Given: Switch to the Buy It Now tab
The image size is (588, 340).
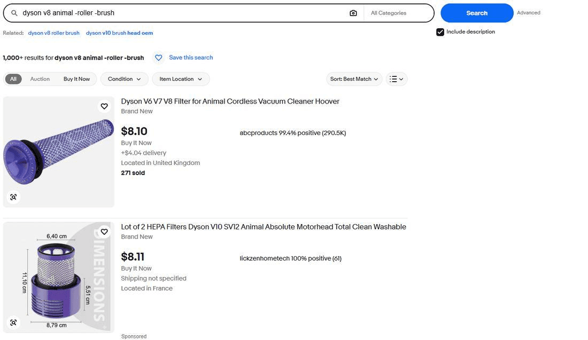Looking at the screenshot, I should point(76,79).
